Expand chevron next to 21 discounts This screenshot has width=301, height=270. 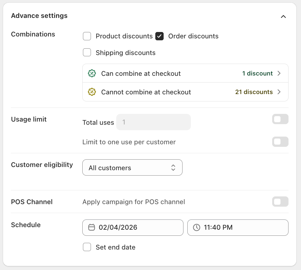tap(279, 92)
